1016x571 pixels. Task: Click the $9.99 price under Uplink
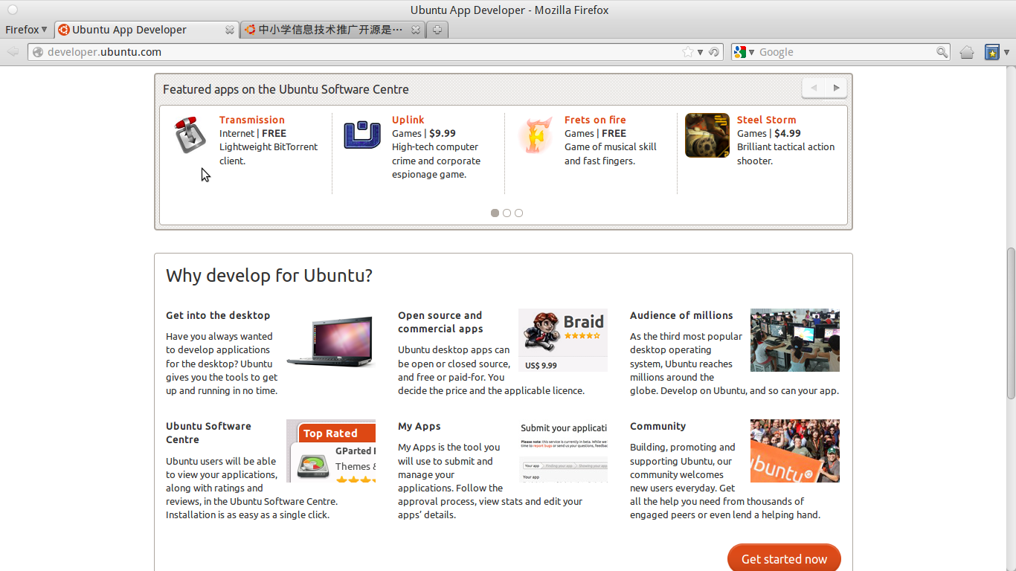pos(443,133)
